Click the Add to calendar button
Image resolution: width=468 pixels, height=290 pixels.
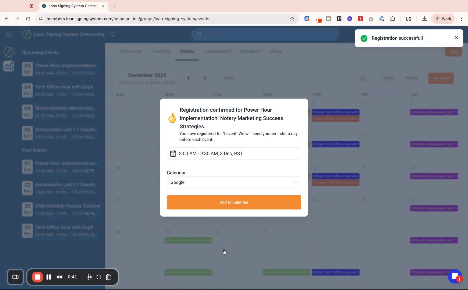pos(234,202)
